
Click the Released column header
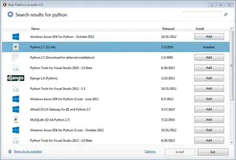click(168, 29)
